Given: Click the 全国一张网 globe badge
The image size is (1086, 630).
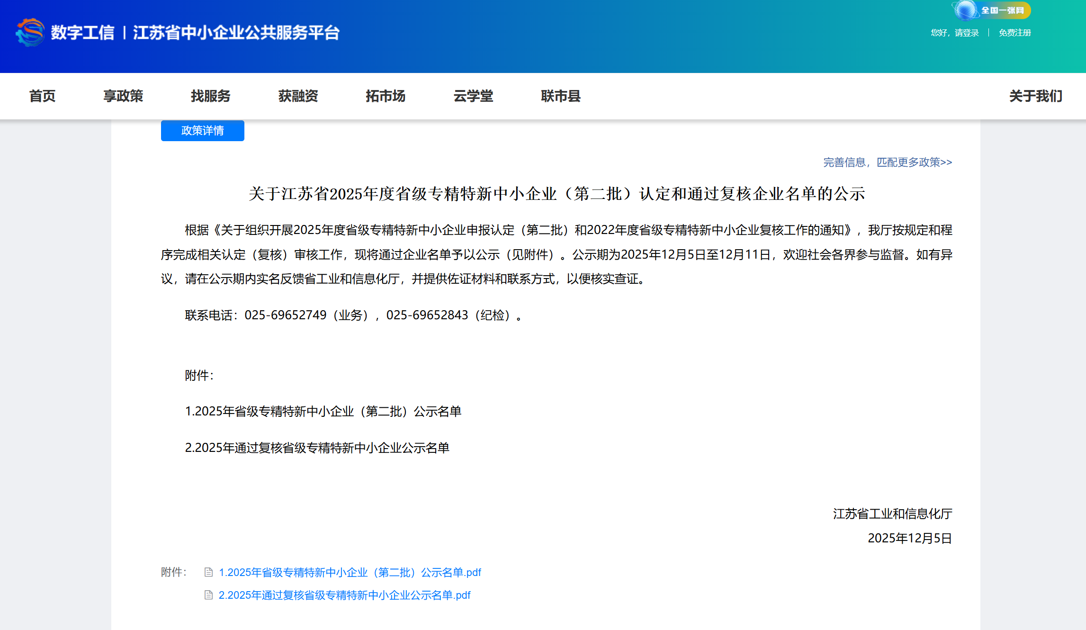Looking at the screenshot, I should [x=991, y=10].
